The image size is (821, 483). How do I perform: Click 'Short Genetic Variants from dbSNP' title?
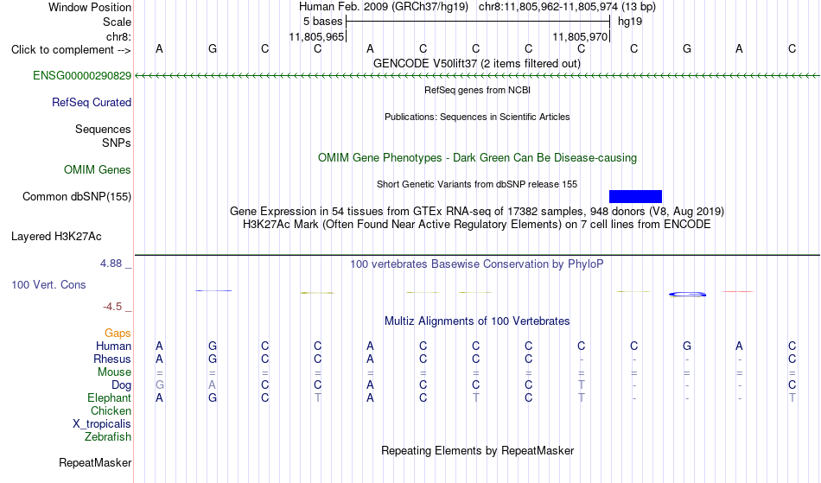[x=477, y=184]
